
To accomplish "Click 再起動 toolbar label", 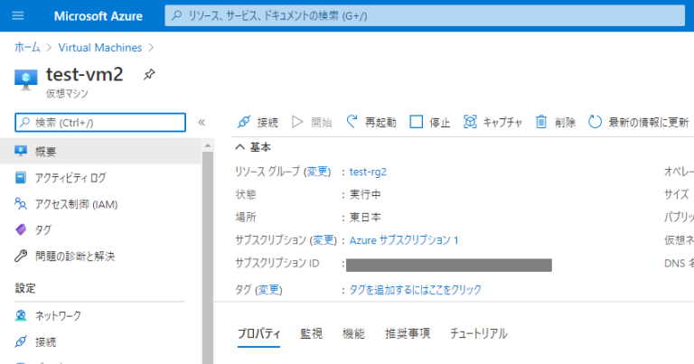I will pos(380,123).
